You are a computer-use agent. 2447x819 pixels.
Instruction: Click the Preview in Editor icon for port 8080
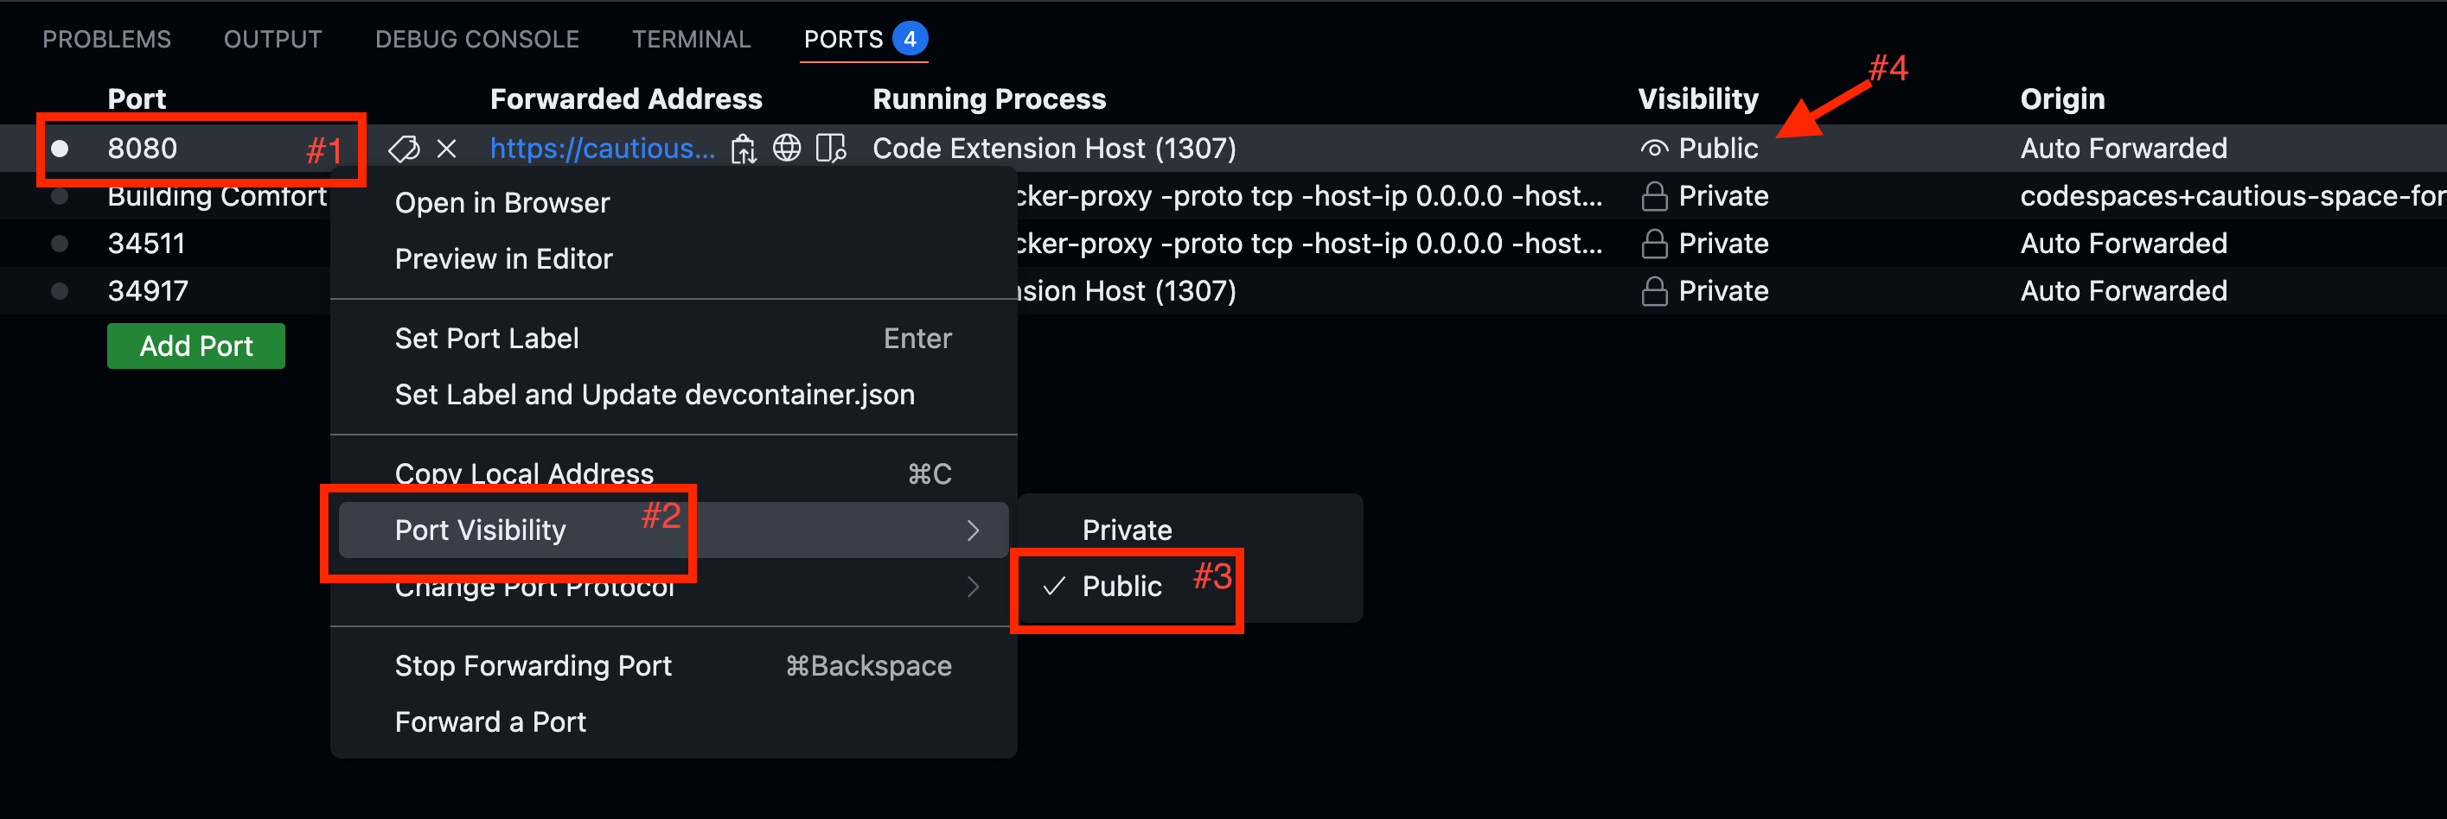[831, 148]
